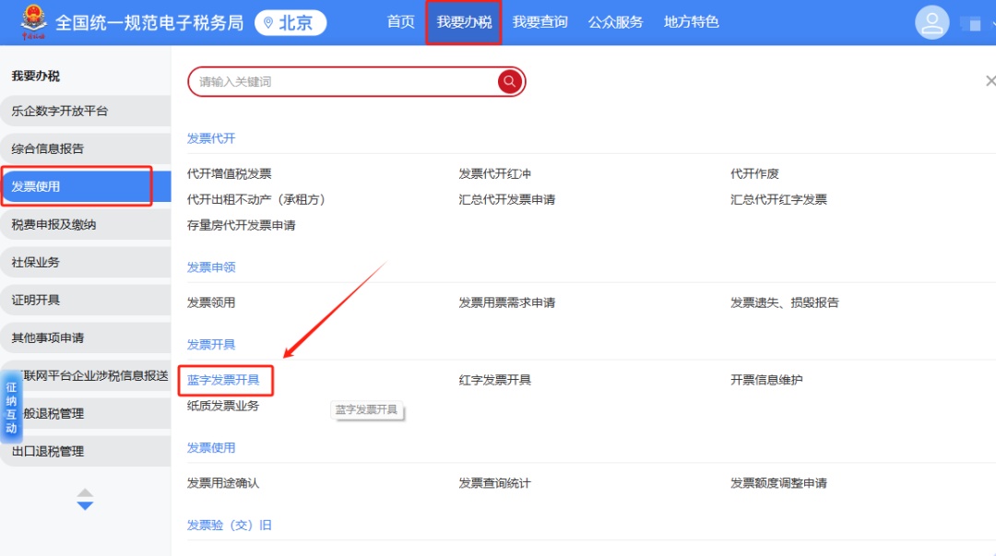Screen dimensions: 996x556
Task: Click the red search magnifier icon
Action: coord(509,81)
